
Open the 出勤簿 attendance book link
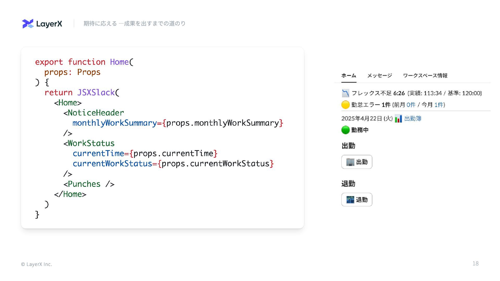413,119
